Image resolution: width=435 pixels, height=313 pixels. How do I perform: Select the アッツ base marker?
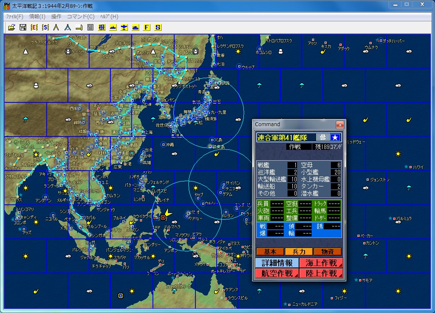(313, 40)
